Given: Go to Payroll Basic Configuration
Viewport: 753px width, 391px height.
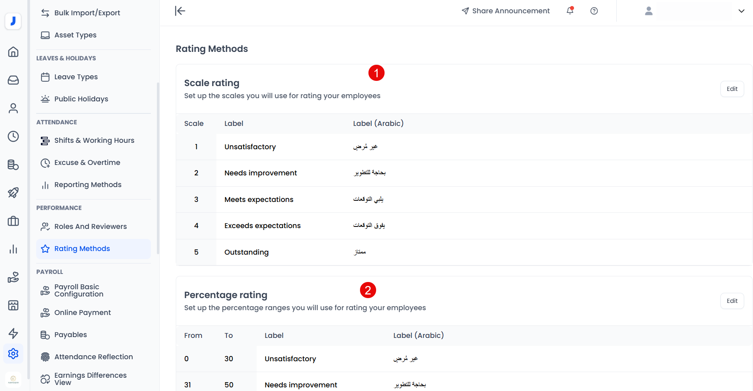Looking at the screenshot, I should click(79, 290).
